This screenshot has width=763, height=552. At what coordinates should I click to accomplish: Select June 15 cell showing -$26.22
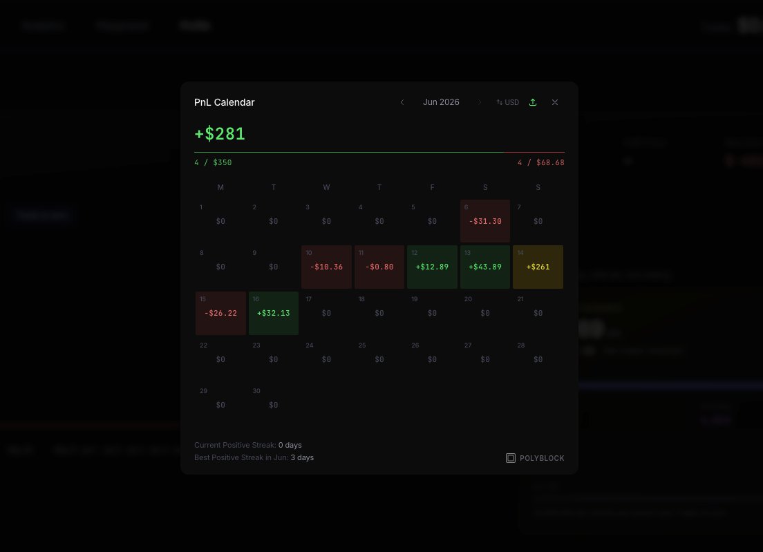point(220,313)
